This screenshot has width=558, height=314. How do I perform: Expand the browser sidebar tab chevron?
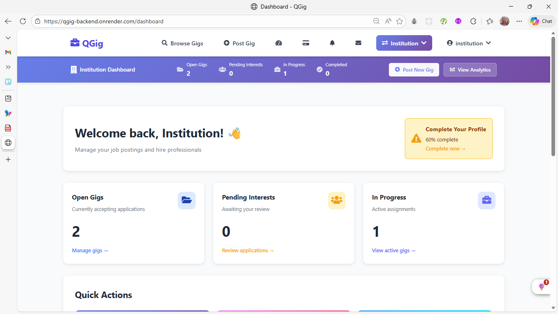click(x=8, y=38)
